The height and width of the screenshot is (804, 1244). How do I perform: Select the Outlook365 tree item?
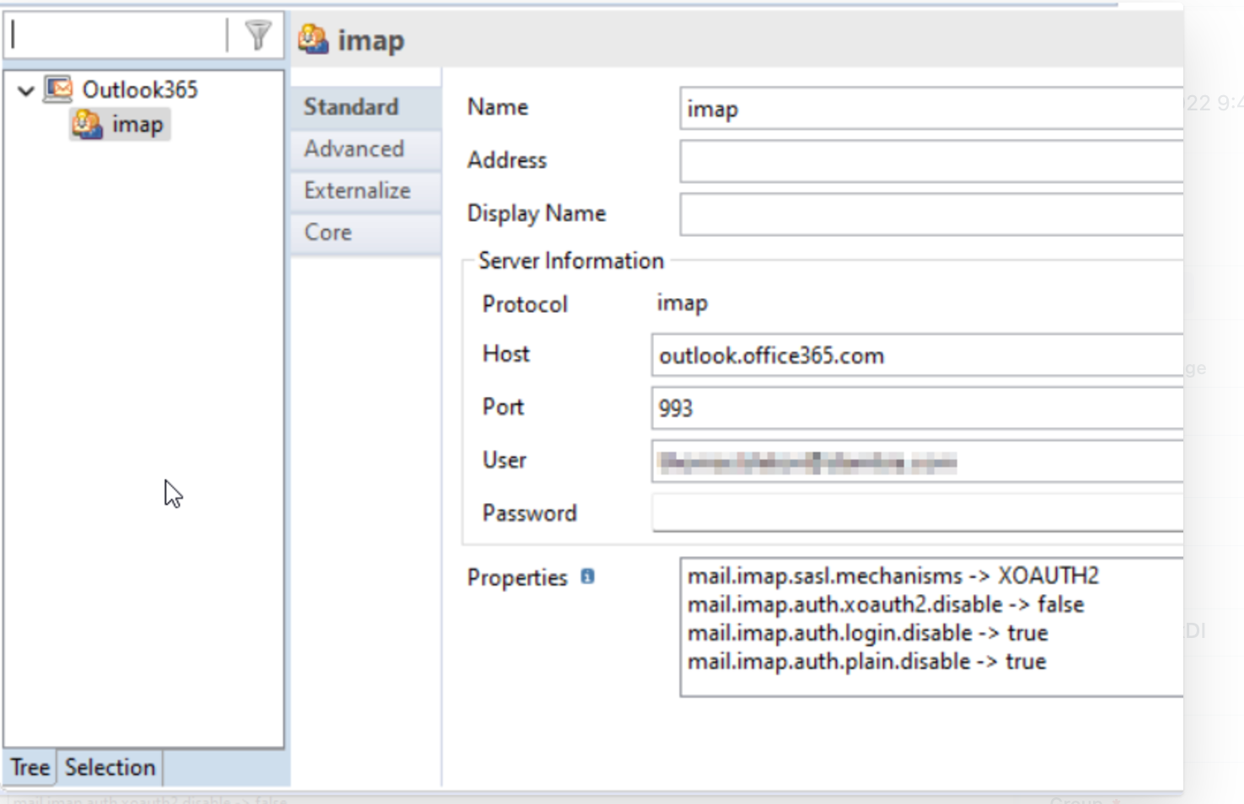(x=140, y=89)
